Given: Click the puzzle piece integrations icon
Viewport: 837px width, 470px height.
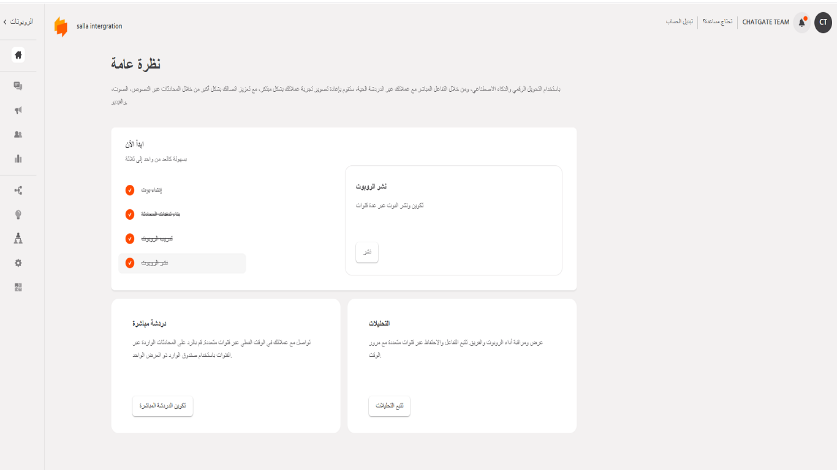Looking at the screenshot, I should point(18,287).
